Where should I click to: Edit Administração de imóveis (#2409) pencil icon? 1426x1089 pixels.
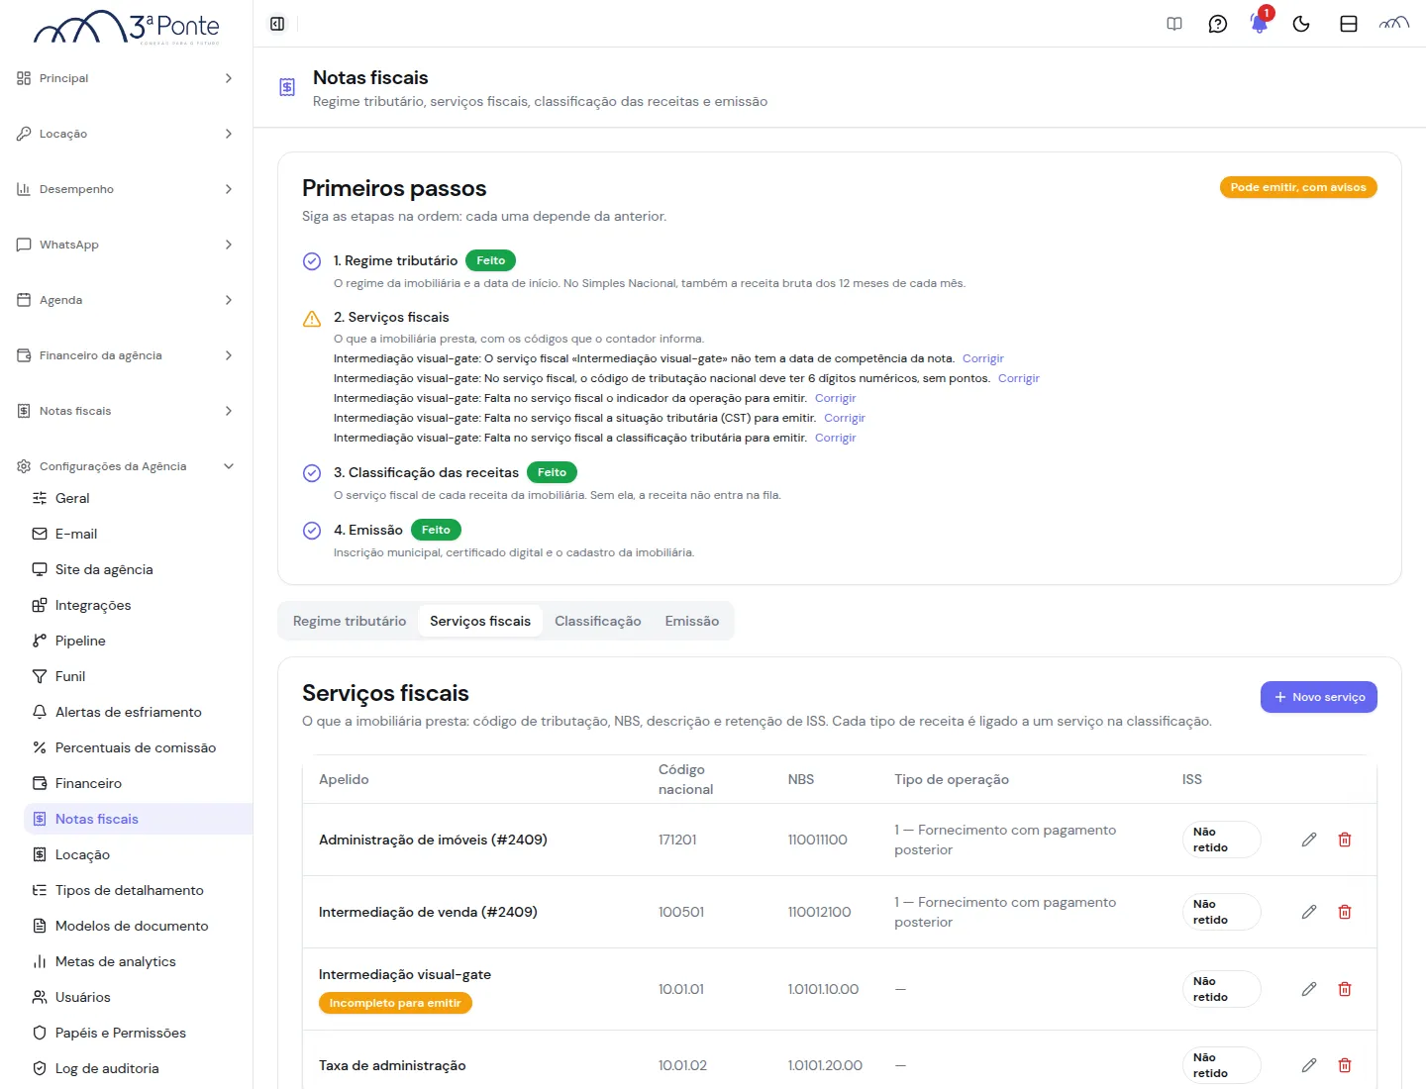tap(1309, 840)
